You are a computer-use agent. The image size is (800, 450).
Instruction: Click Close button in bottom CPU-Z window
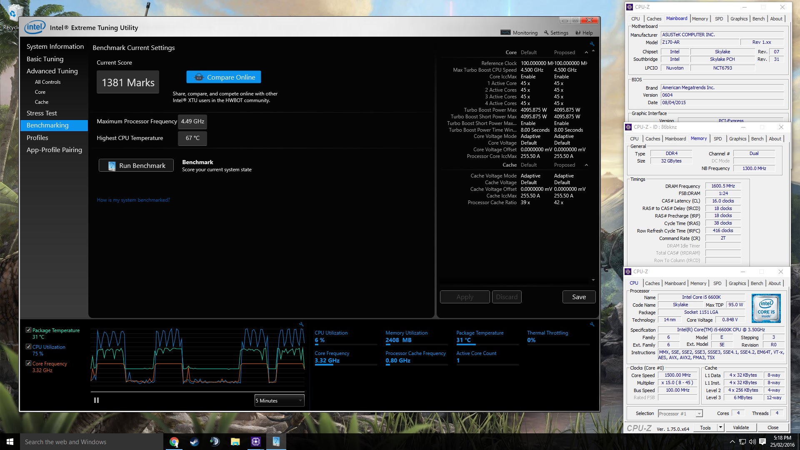point(773,427)
